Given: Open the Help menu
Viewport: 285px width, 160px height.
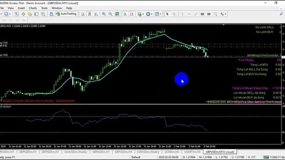Looking at the screenshot, I should click(69, 8).
